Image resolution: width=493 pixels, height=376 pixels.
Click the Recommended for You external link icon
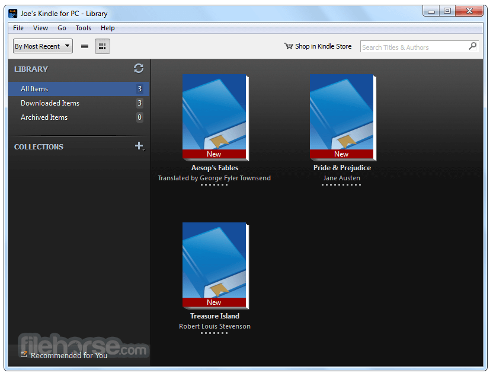click(x=24, y=354)
